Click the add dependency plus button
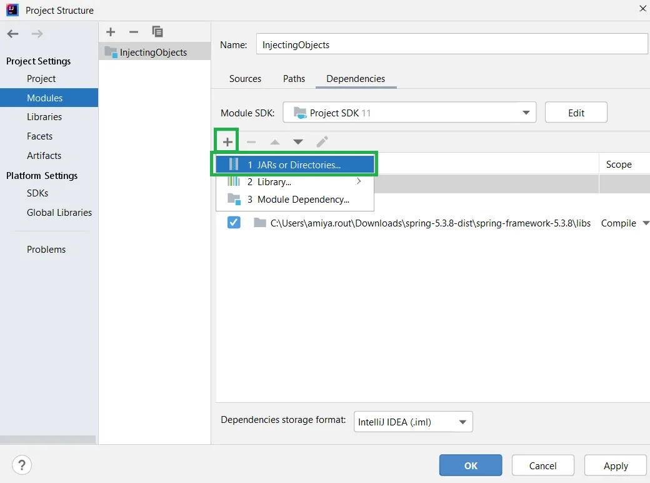 coord(227,142)
